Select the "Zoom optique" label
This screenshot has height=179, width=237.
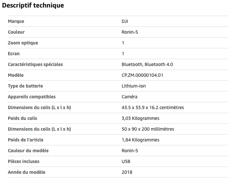[23, 43]
